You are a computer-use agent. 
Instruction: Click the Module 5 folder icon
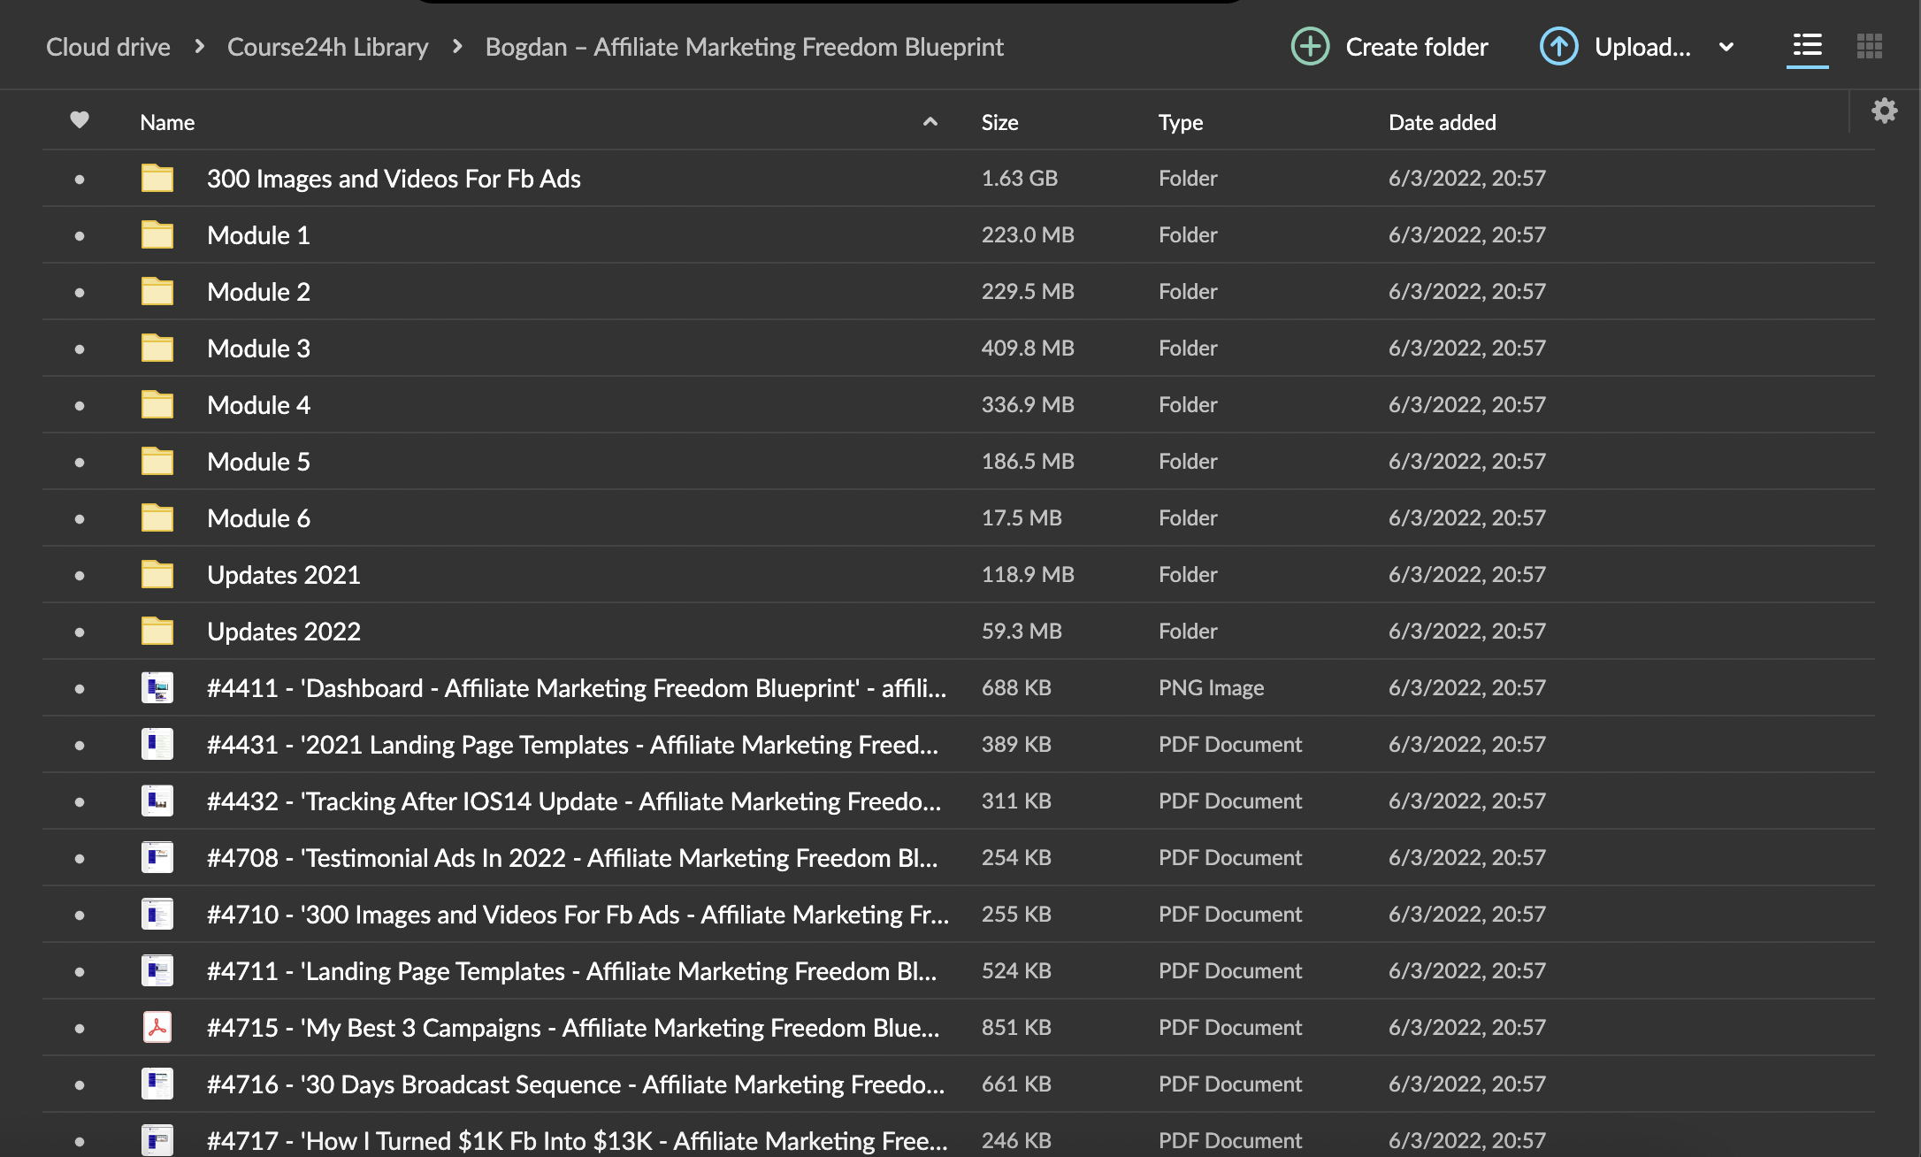point(157,461)
